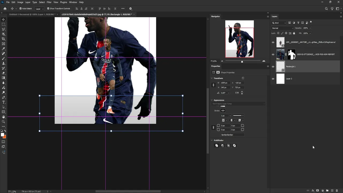Open the Image menu
343x193 pixels.
[20, 2]
